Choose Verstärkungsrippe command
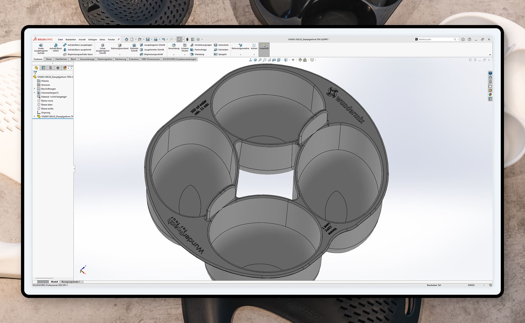 (x=201, y=45)
